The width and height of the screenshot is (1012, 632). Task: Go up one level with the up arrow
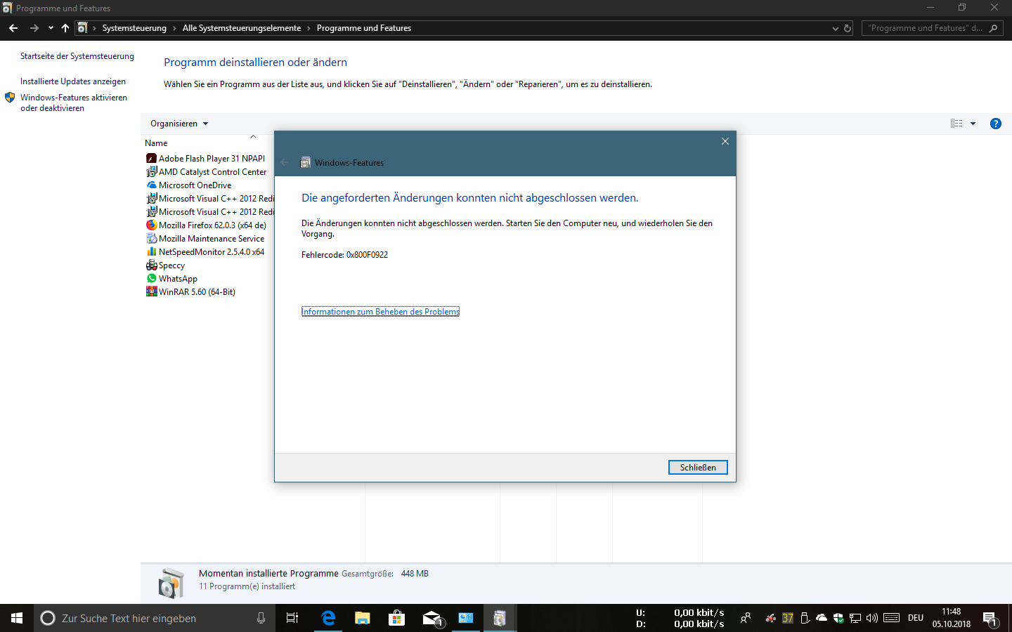65,28
